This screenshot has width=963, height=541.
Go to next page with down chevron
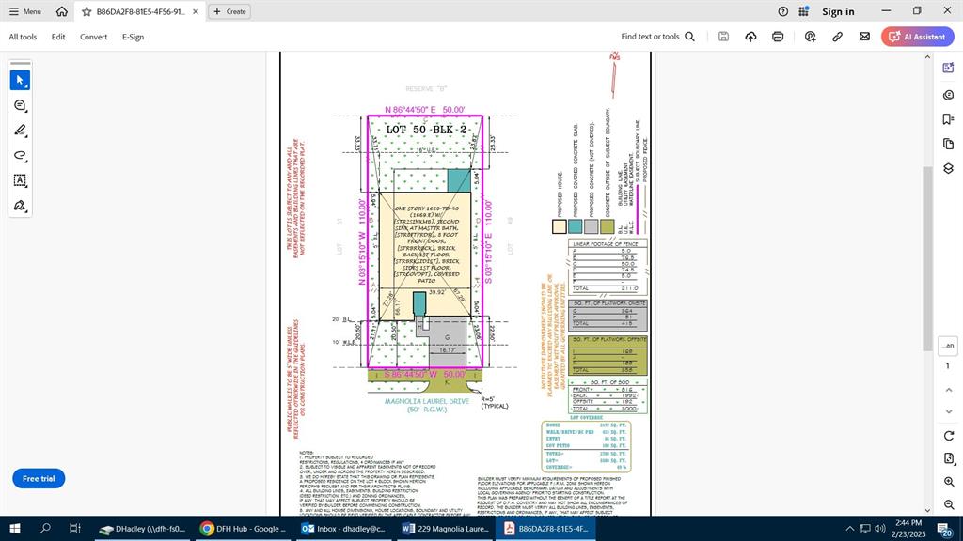click(948, 411)
